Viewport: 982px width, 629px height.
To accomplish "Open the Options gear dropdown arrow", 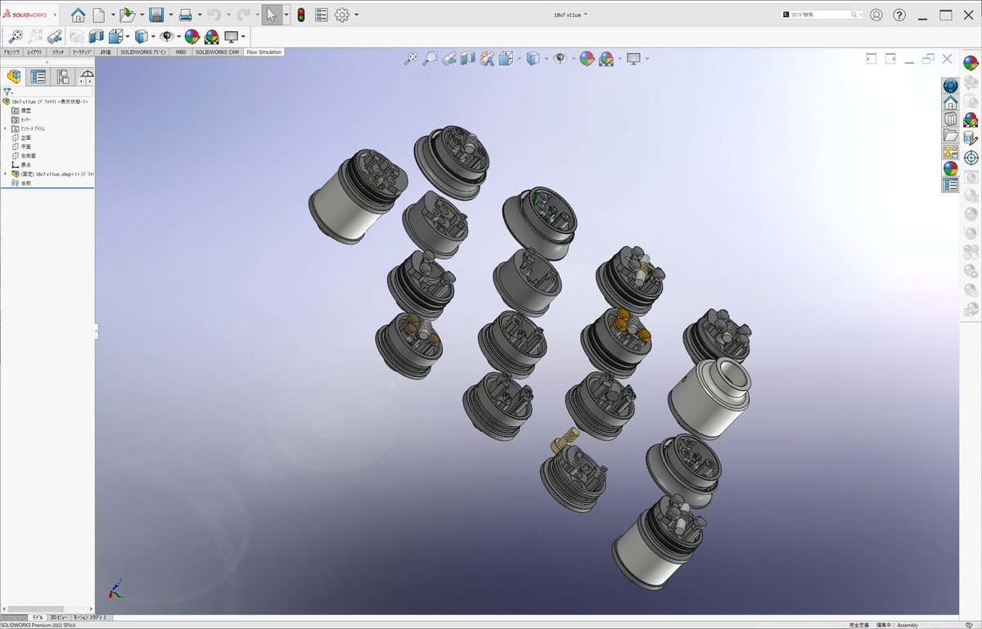I will point(357,15).
